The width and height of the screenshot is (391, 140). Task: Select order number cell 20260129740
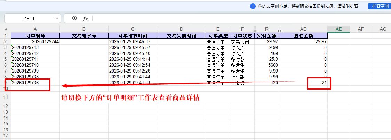[x=35, y=65]
